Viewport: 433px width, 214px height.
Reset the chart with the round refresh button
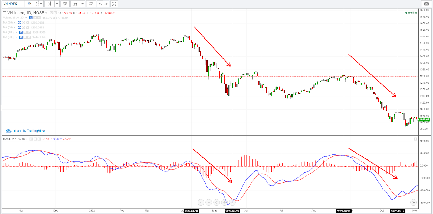point(216,202)
